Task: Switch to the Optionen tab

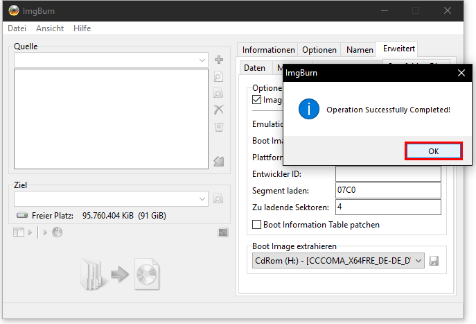Action: click(x=319, y=50)
